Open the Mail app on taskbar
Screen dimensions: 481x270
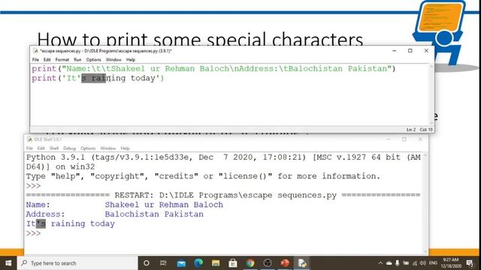[181, 263]
